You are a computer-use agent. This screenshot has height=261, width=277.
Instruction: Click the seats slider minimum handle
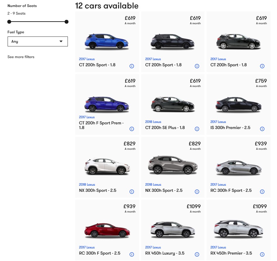(x=9, y=22)
